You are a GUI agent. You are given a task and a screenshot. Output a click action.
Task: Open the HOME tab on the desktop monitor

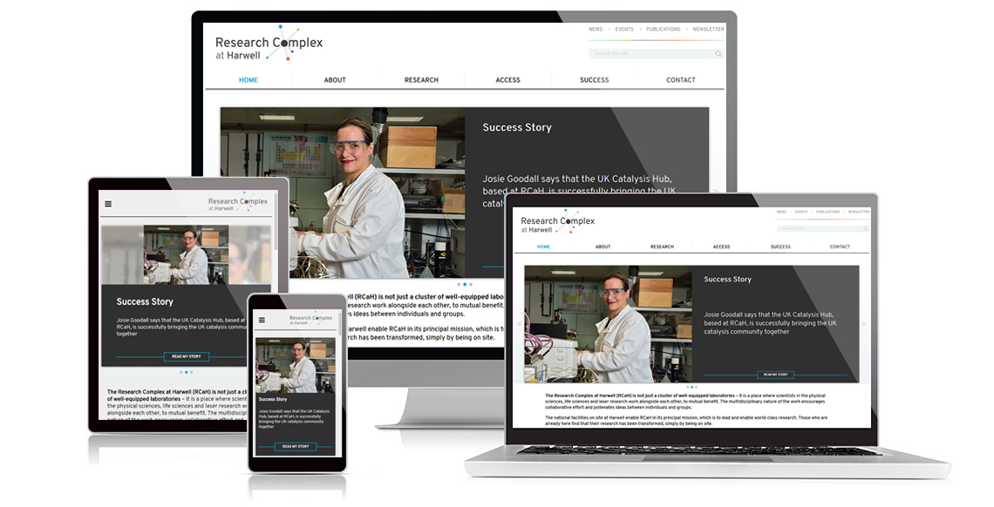click(248, 80)
